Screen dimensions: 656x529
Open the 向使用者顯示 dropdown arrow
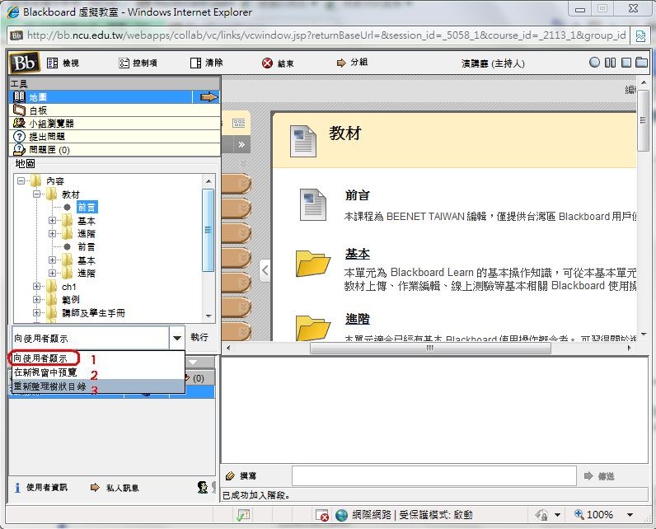tap(177, 338)
